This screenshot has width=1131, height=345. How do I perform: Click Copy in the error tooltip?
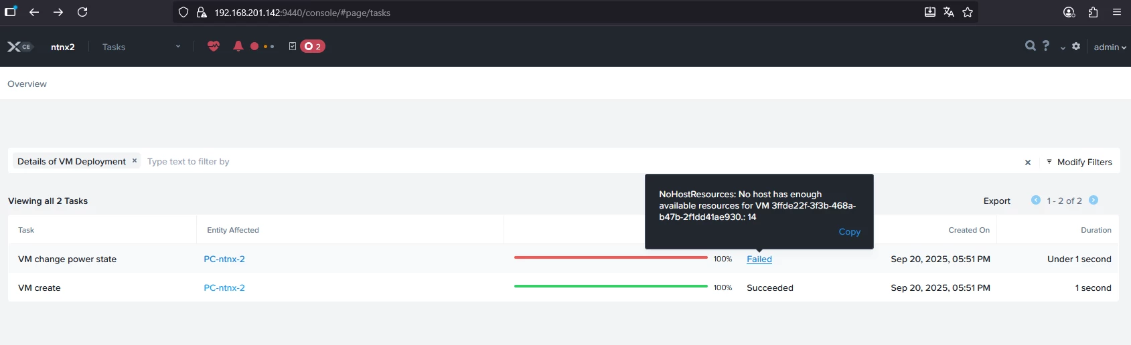pos(849,231)
